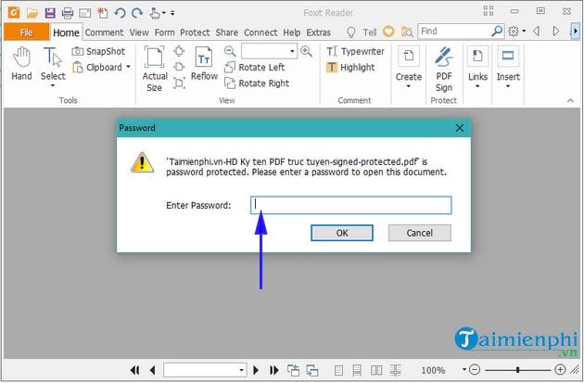The width and height of the screenshot is (584, 383).
Task: Open the quick access toolbar customize arrow
Action: coord(172,13)
